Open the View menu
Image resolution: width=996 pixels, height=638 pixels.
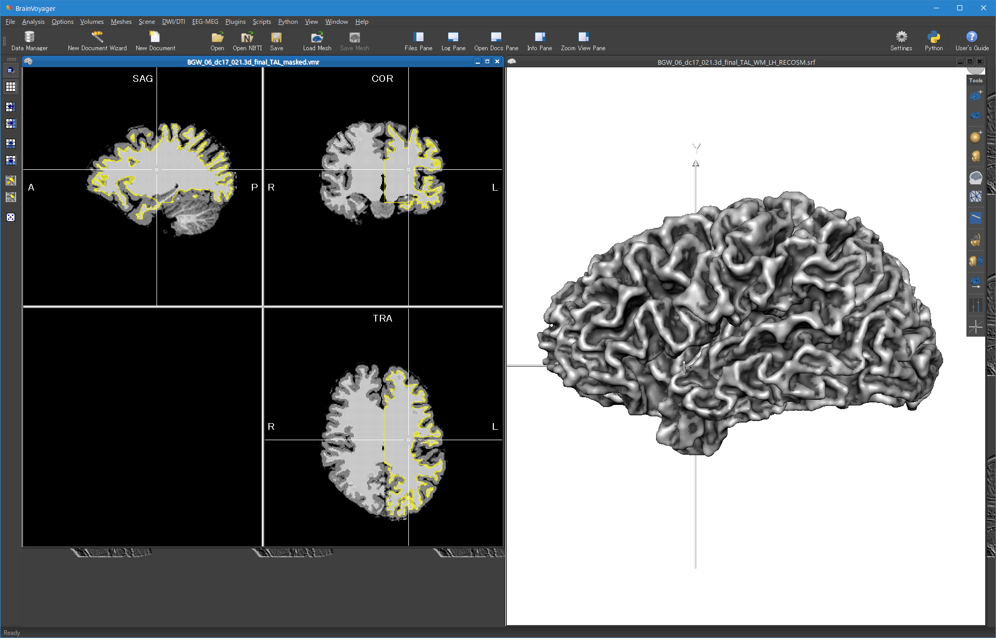(x=311, y=22)
